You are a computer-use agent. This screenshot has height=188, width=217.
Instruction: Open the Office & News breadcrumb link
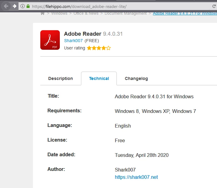86,13
